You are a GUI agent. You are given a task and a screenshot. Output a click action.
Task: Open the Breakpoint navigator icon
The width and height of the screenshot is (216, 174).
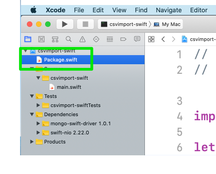tap(123, 39)
